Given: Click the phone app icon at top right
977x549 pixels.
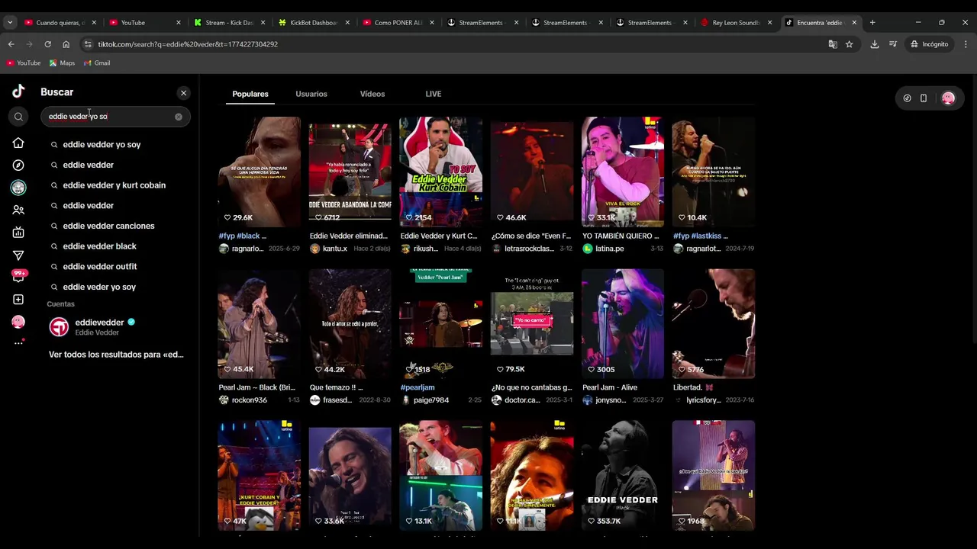Looking at the screenshot, I should [x=924, y=98].
